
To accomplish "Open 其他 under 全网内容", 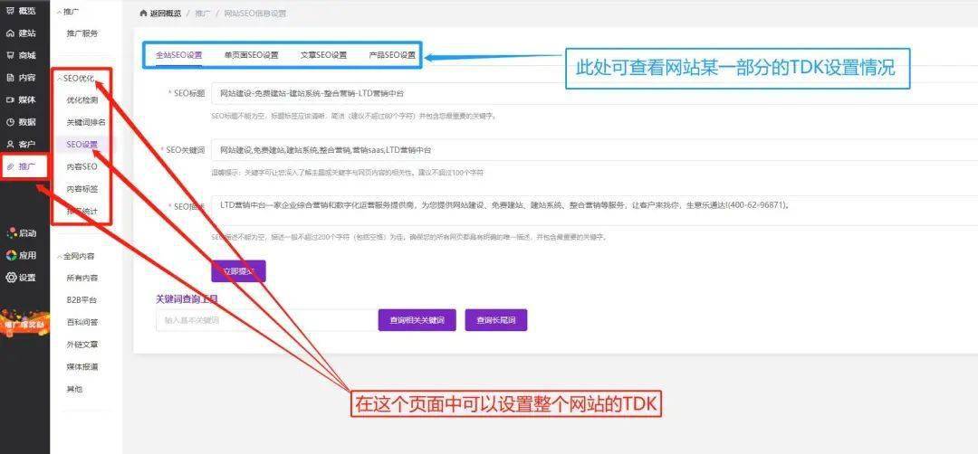I will point(74,389).
